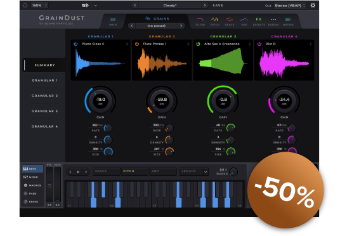
Task: Click the Macro knob near the keyboard
Action: pyautogui.click(x=233, y=172)
